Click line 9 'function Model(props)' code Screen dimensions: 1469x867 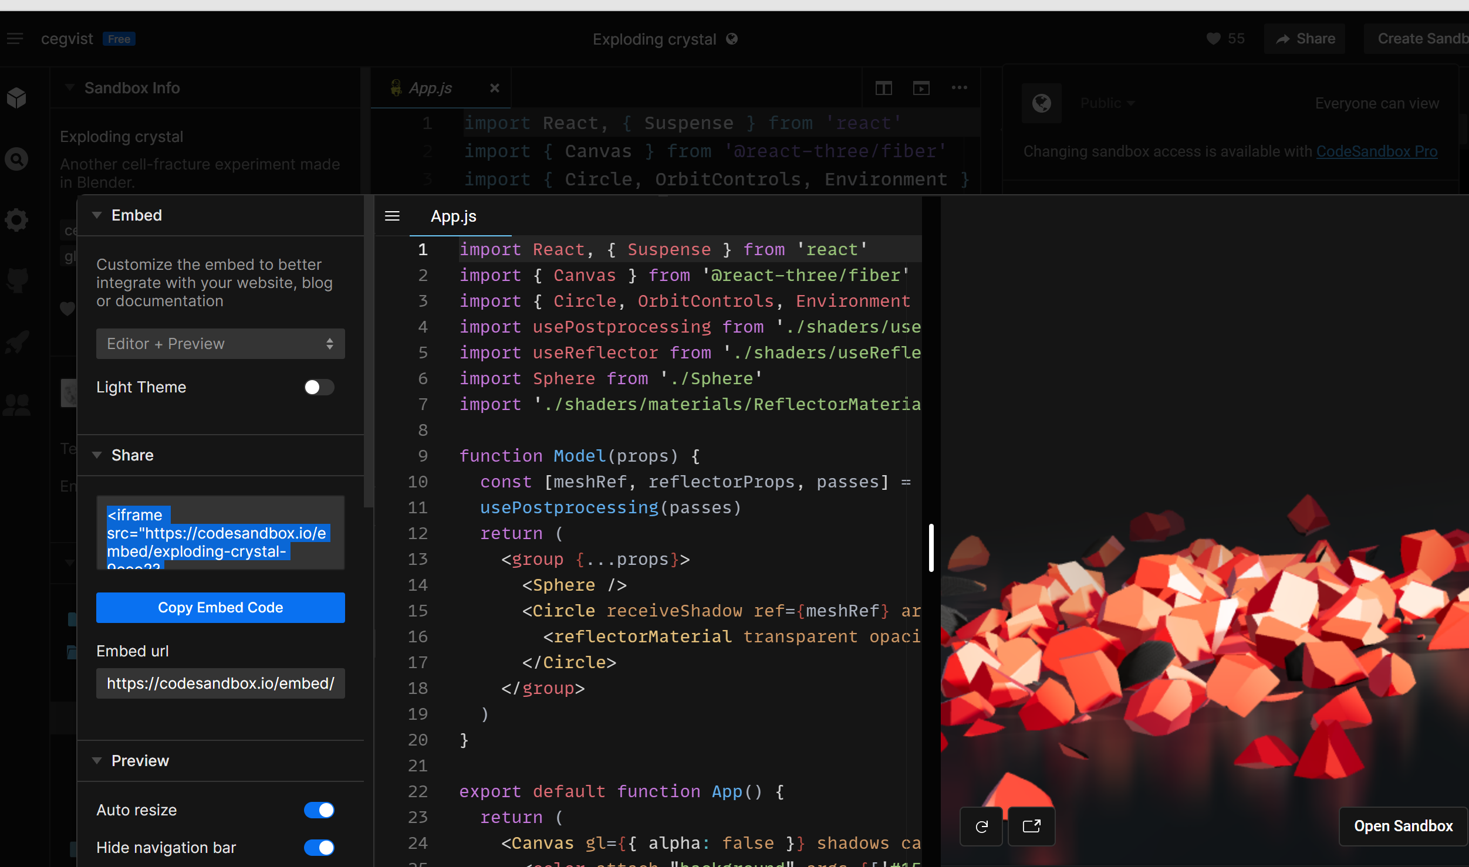coord(579,456)
